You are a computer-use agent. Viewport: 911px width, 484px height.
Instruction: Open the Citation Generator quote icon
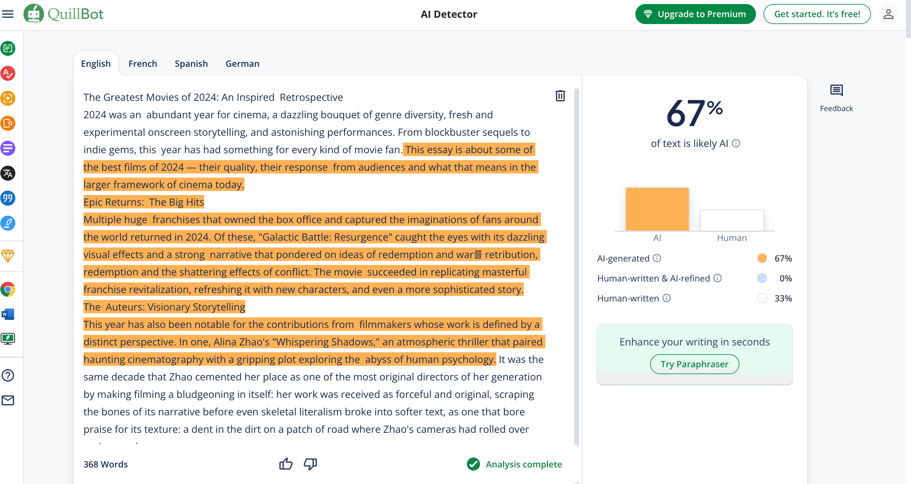8,198
